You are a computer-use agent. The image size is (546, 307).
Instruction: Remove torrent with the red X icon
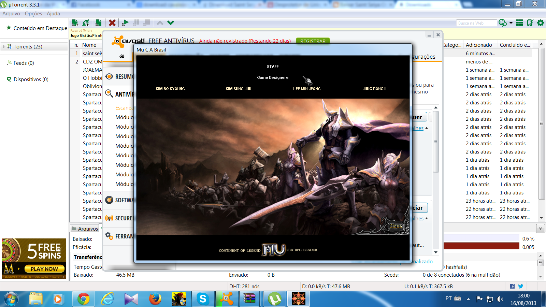[112, 23]
